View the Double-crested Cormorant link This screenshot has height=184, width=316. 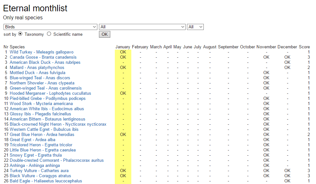coord(57,160)
